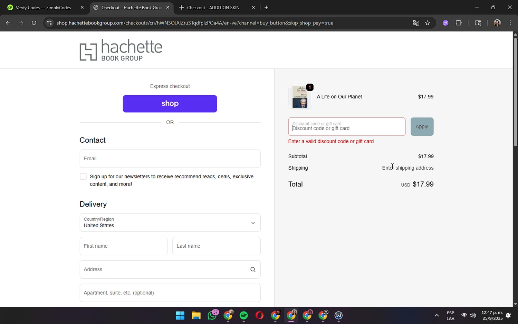This screenshot has height=324, width=518.
Task: Switch to Verify Codes — SimplyCodes tab
Action: tap(44, 7)
